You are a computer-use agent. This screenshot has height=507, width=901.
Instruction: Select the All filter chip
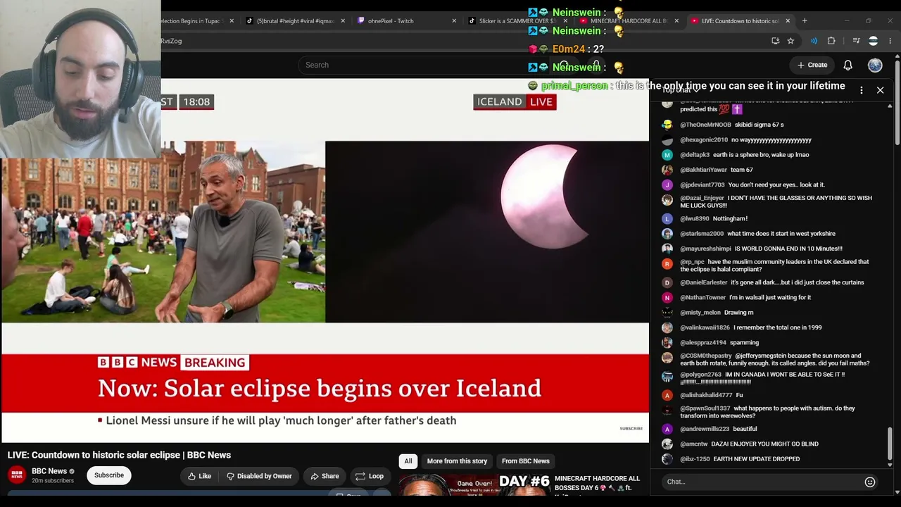(x=408, y=461)
